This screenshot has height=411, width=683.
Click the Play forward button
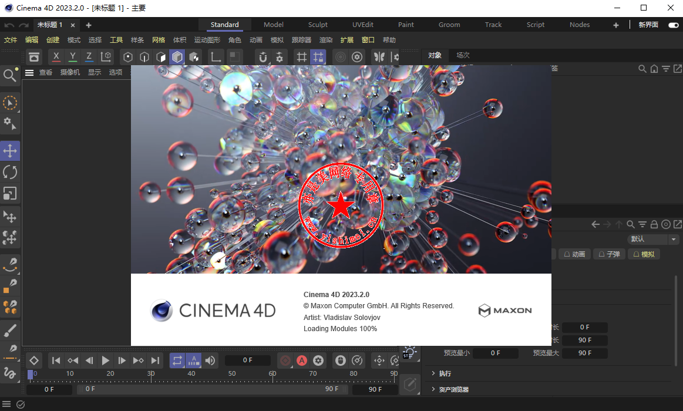click(x=105, y=361)
